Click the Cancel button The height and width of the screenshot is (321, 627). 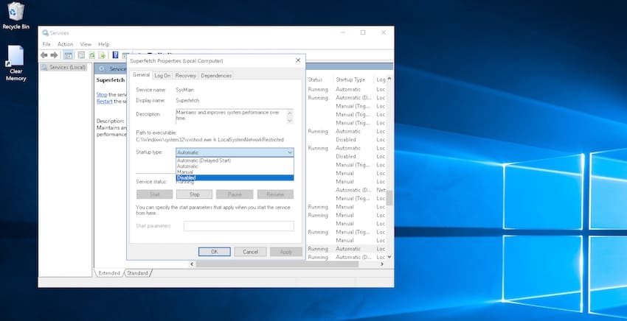(x=250, y=252)
